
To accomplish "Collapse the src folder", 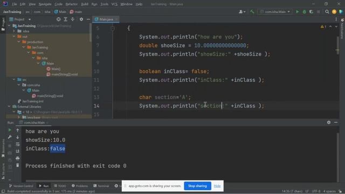I will (x=14, y=80).
